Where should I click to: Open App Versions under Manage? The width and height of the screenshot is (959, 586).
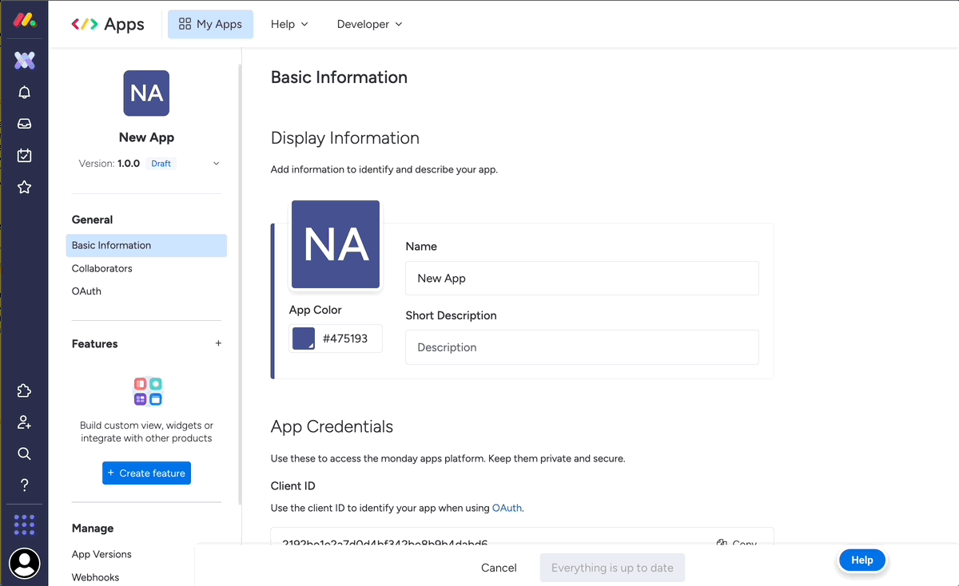click(x=101, y=554)
